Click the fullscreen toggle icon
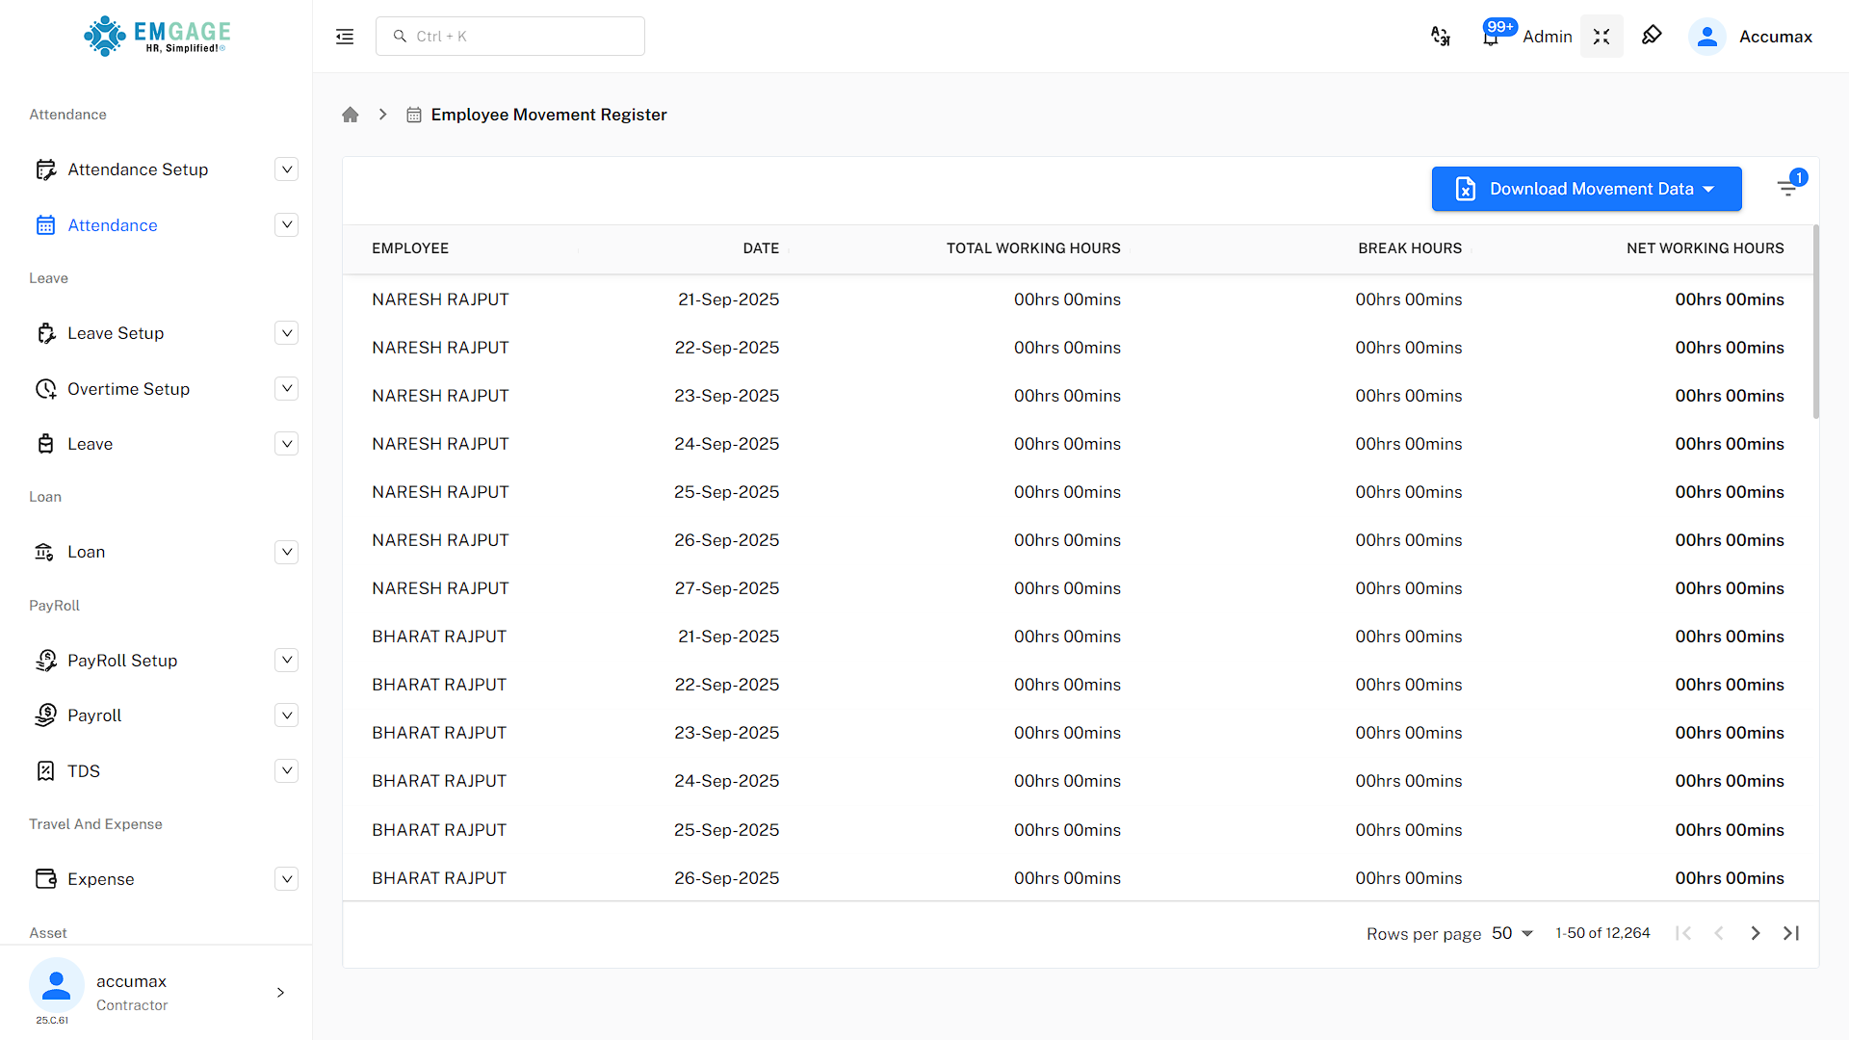Viewport: 1849px width, 1040px height. point(1602,36)
